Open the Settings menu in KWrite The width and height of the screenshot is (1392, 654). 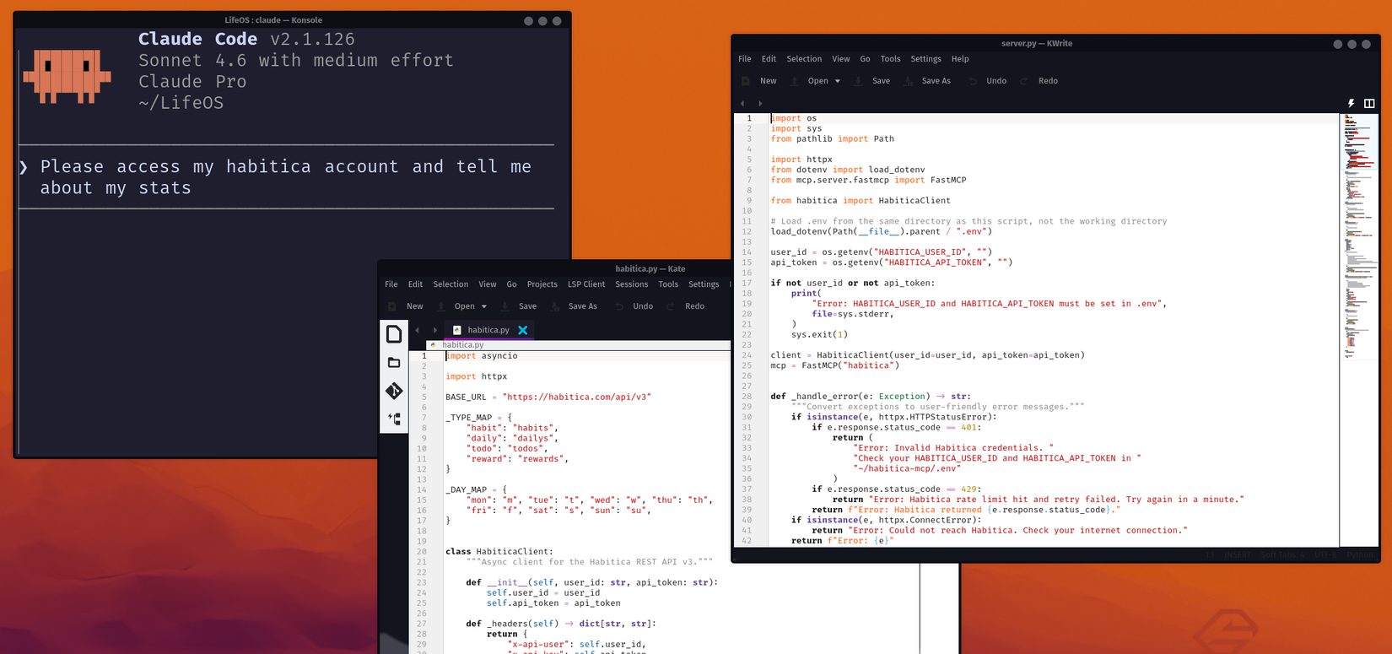(925, 59)
